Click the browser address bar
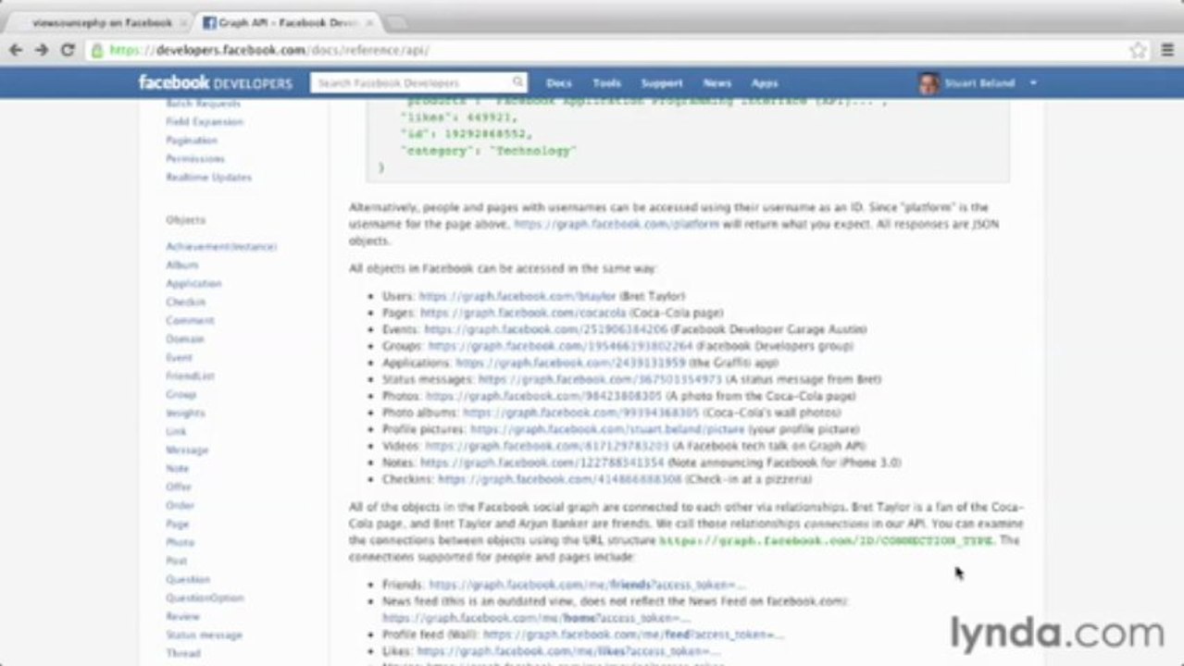 [605, 51]
